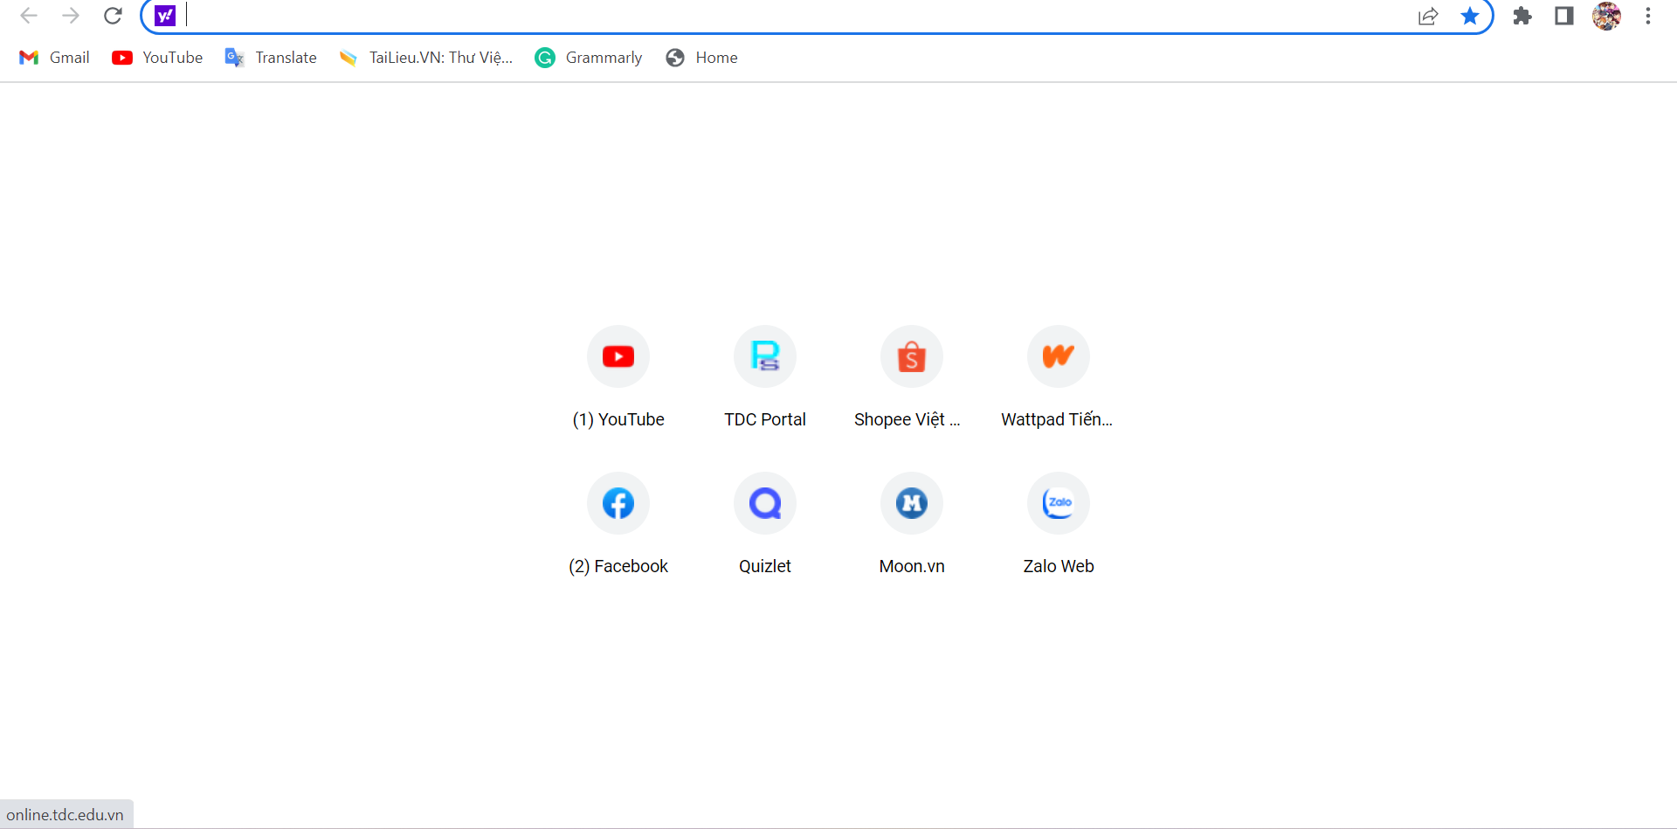Open the Moon.vn shortcut tile
This screenshot has height=829, width=1677.
click(x=912, y=524)
